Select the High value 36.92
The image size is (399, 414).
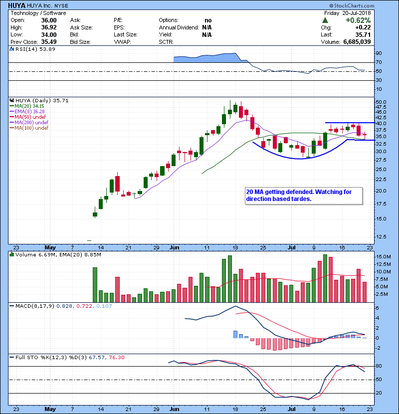pos(49,27)
